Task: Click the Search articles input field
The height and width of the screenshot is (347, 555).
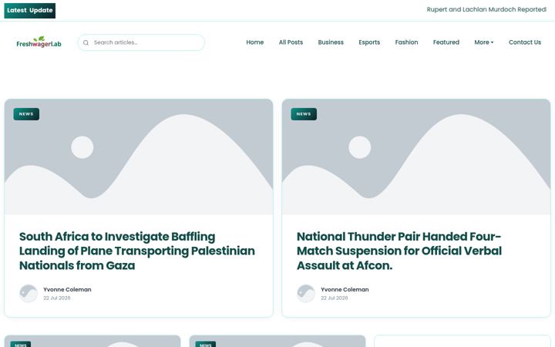Action: [x=141, y=42]
